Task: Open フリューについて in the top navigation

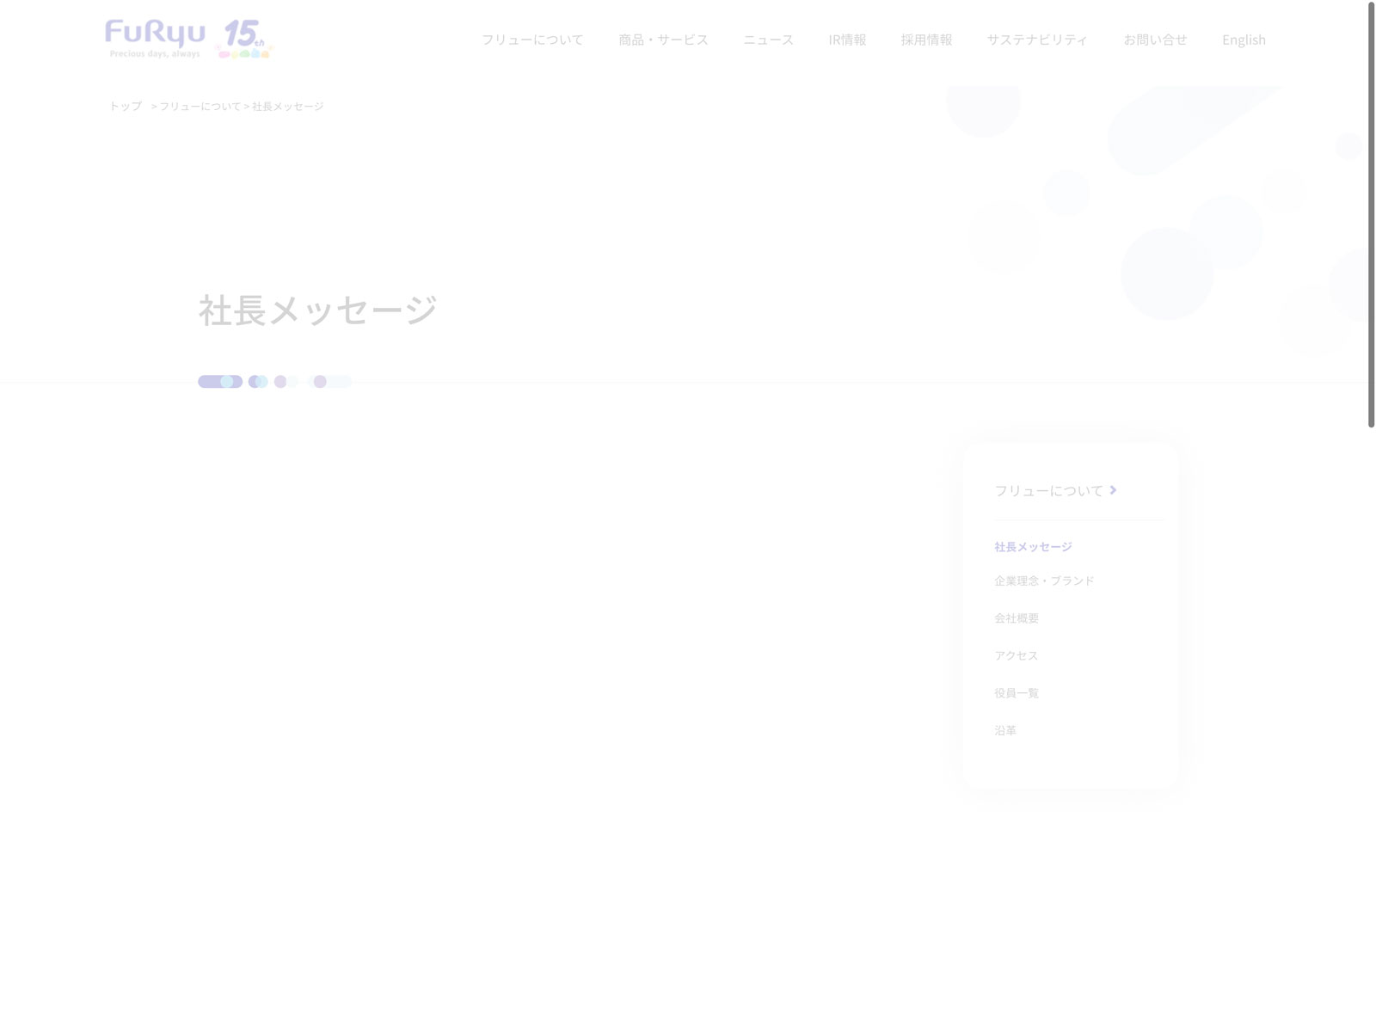Action: (x=532, y=40)
